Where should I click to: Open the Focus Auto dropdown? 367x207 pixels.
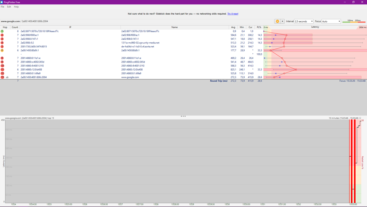pyautogui.click(x=331, y=21)
